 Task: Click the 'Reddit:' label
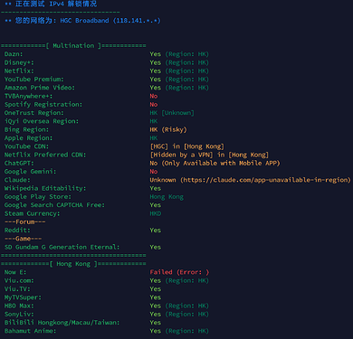point(17,231)
